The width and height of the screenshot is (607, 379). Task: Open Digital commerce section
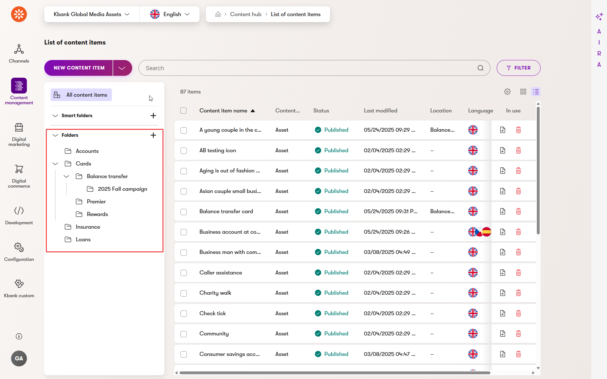click(x=19, y=177)
